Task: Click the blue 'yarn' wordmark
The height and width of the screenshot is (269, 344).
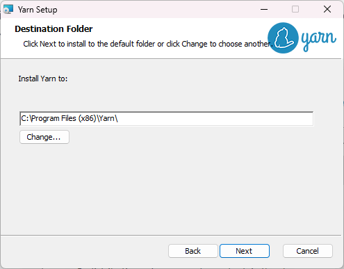Action: coord(319,40)
